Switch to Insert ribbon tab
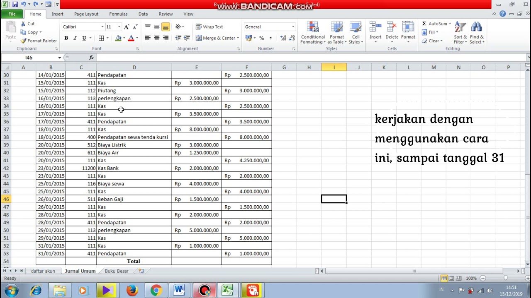531x298 pixels. [x=58, y=14]
